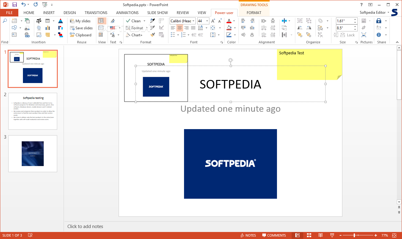This screenshot has width=402, height=239.
Task: Click Increase font size icon
Action: (213, 21)
